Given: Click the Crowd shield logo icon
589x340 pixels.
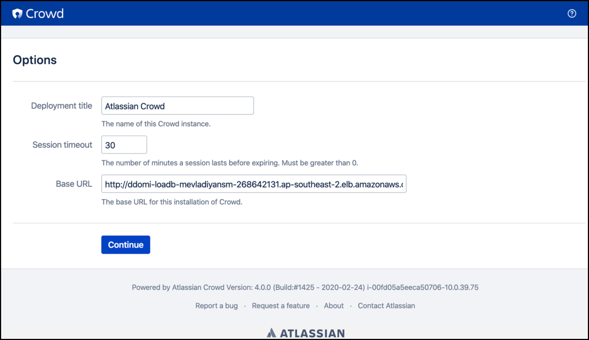Looking at the screenshot, I should tap(17, 14).
